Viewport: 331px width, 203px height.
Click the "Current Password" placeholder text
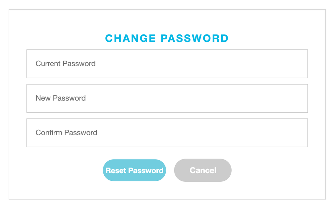tap(66, 64)
